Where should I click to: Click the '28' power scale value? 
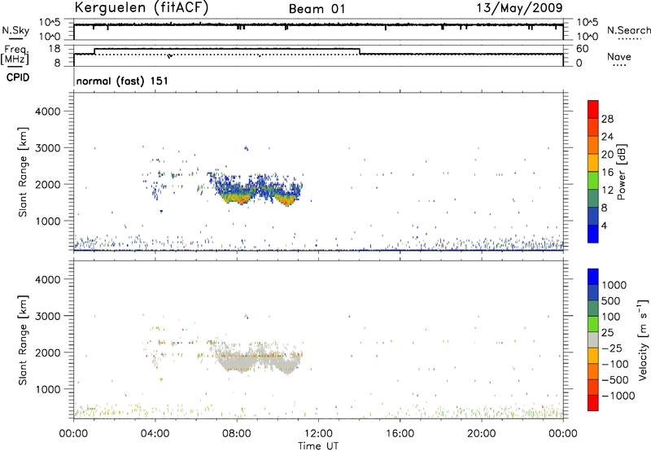607,119
